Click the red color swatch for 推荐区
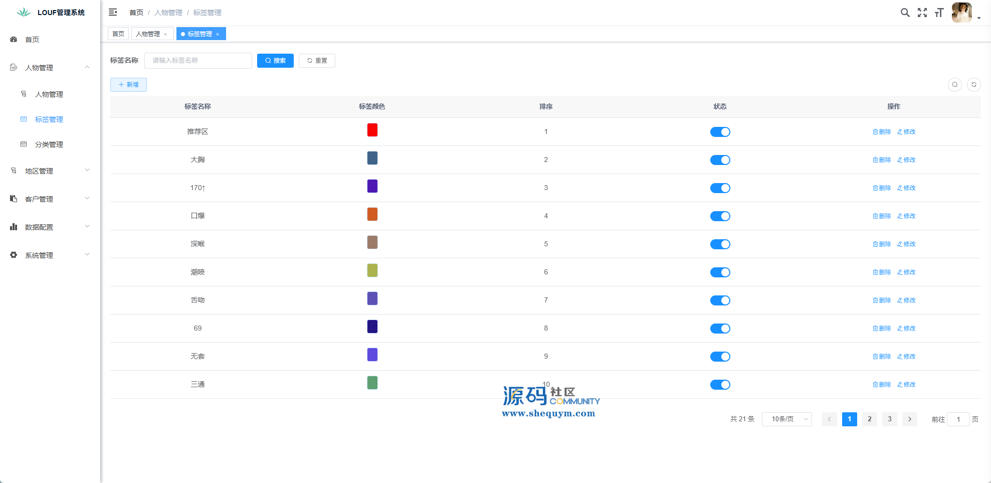 (x=372, y=130)
